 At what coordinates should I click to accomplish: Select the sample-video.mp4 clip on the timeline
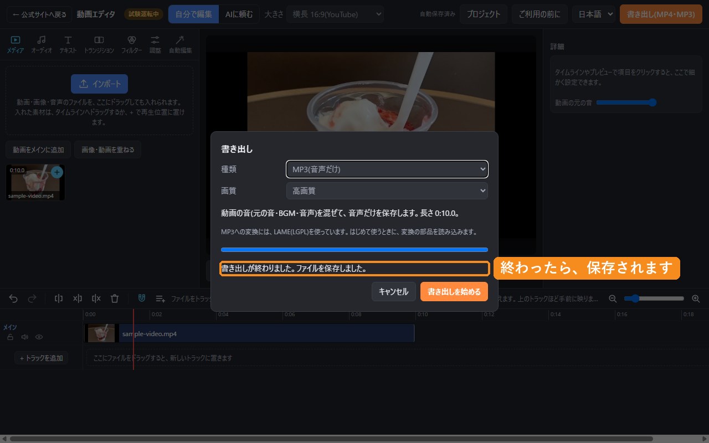pyautogui.click(x=249, y=333)
